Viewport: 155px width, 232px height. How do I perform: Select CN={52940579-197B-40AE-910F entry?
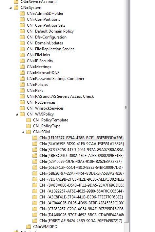click(81, 162)
